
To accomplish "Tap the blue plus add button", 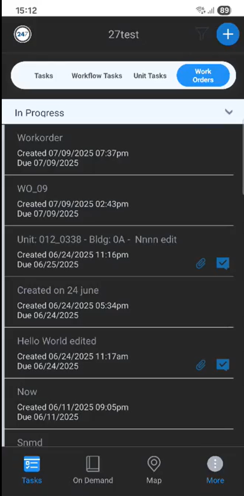I will (228, 34).
